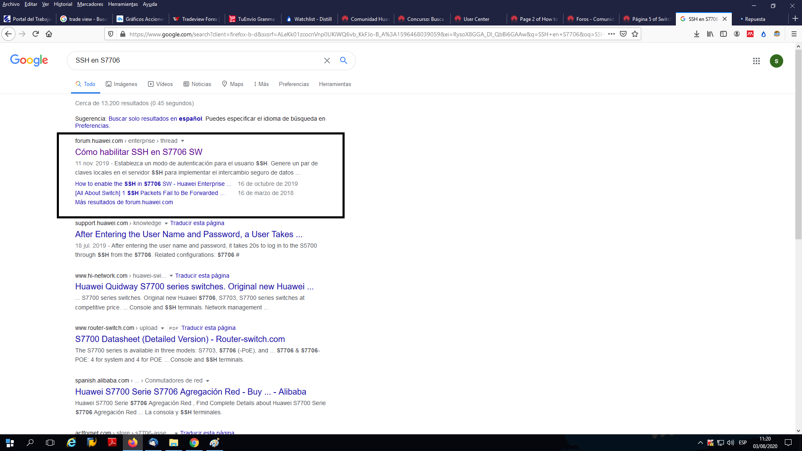Click the Firefox bookmark star icon
Viewport: 802px width, 451px height.
pyautogui.click(x=635, y=34)
